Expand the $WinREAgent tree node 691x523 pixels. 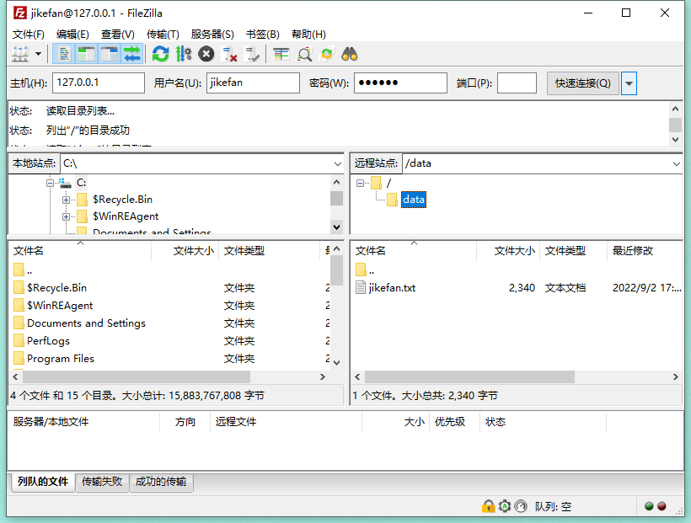point(66,216)
